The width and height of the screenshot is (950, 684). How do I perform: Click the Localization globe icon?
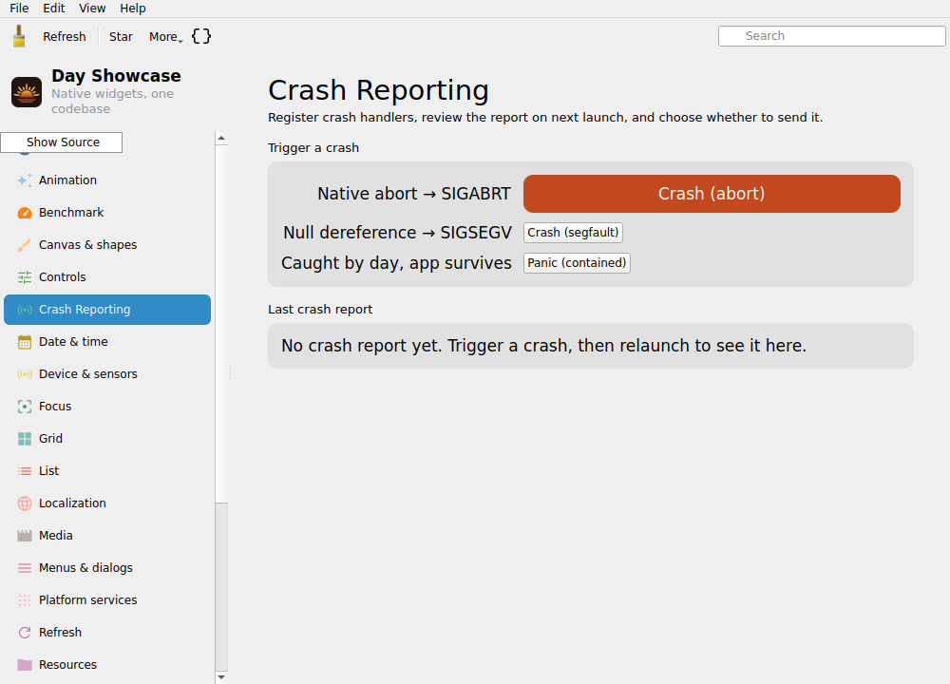(x=25, y=503)
